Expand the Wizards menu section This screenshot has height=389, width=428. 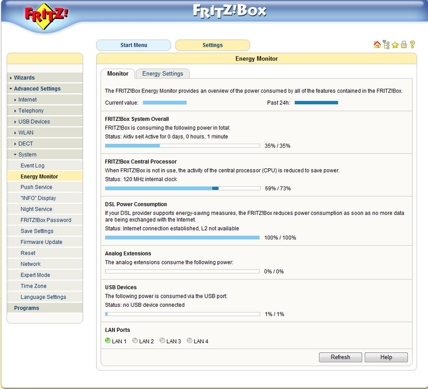pyautogui.click(x=24, y=78)
